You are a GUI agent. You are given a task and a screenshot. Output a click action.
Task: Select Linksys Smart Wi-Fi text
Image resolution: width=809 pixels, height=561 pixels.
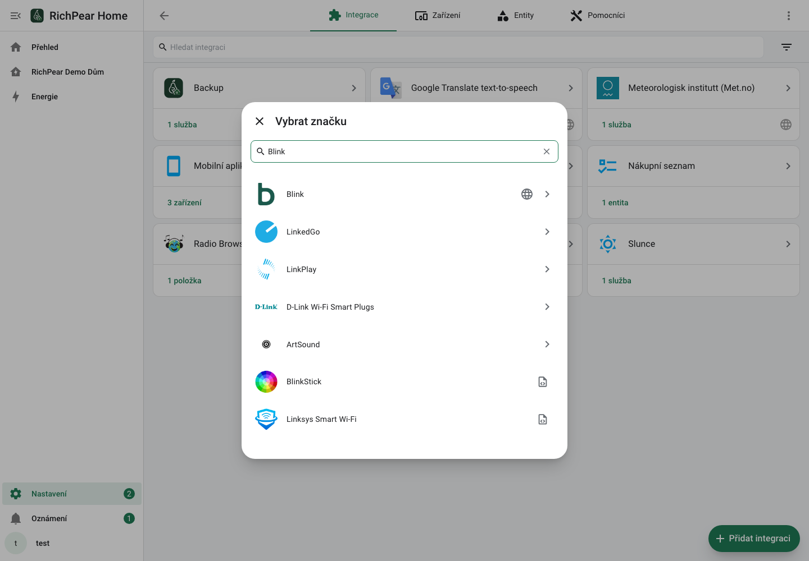[x=321, y=419]
